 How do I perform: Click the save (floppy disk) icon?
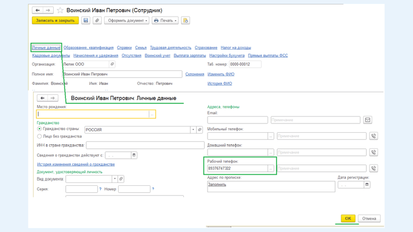(86, 21)
